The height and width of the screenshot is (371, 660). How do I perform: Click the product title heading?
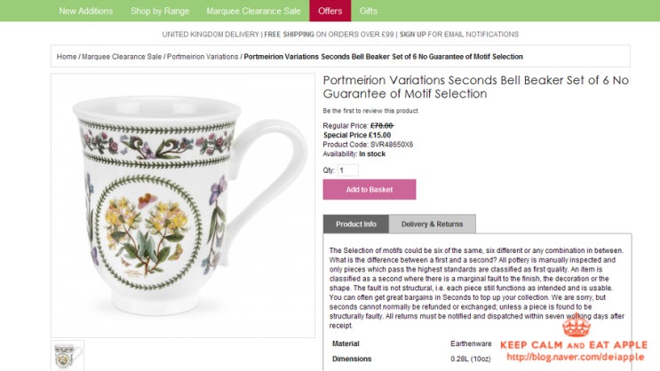pos(475,86)
